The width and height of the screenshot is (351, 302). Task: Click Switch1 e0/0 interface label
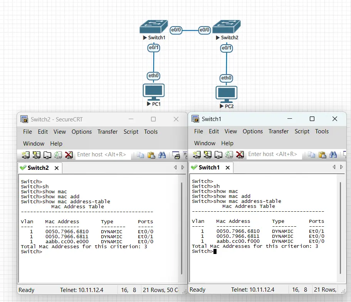click(176, 30)
